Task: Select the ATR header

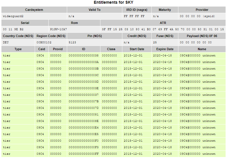Action: click(163, 23)
